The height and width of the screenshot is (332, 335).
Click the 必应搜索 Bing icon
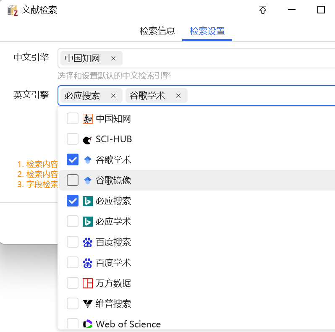pos(88,201)
